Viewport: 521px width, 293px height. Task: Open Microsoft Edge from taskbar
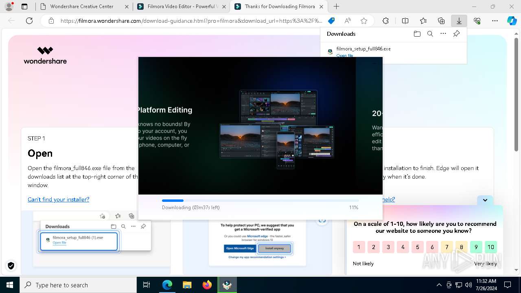click(167, 285)
